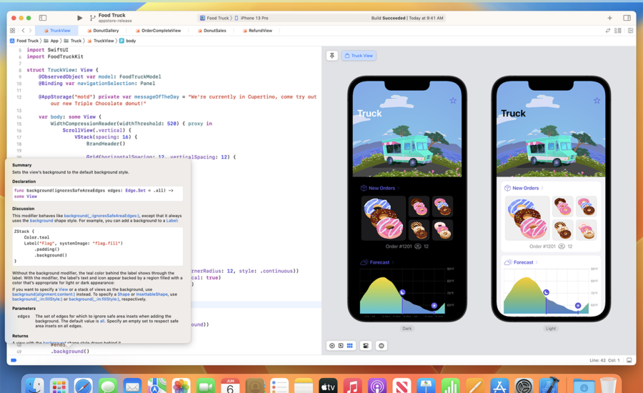
Task: Open the editor layout options icon
Action: 617,30
